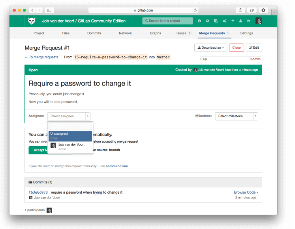The width and height of the screenshot is (295, 229).
Task: Click the globe explore icon
Action: pyautogui.click(x=207, y=21)
